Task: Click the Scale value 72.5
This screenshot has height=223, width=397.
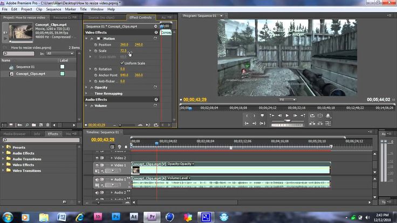Action: click(124, 51)
